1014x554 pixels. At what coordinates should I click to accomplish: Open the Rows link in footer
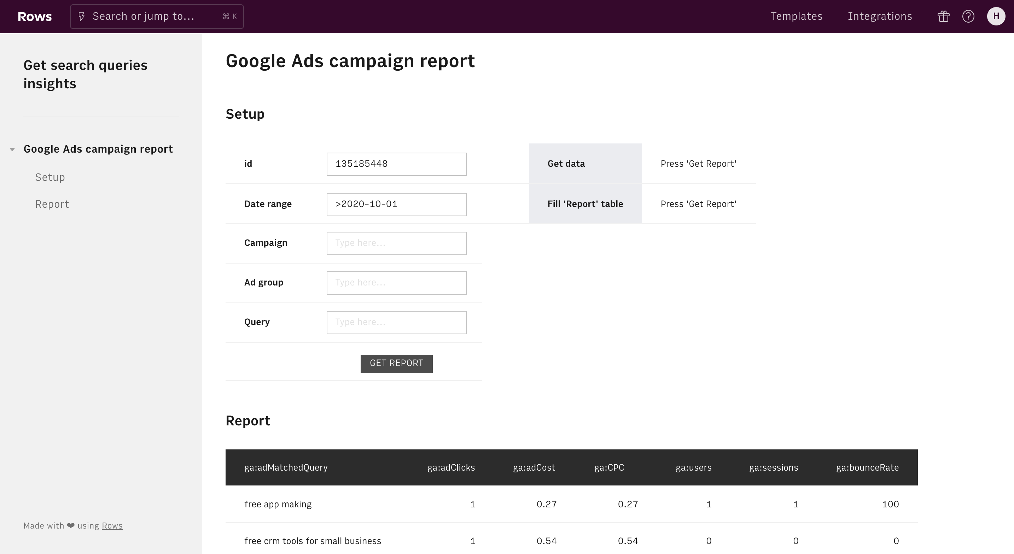[x=112, y=526]
